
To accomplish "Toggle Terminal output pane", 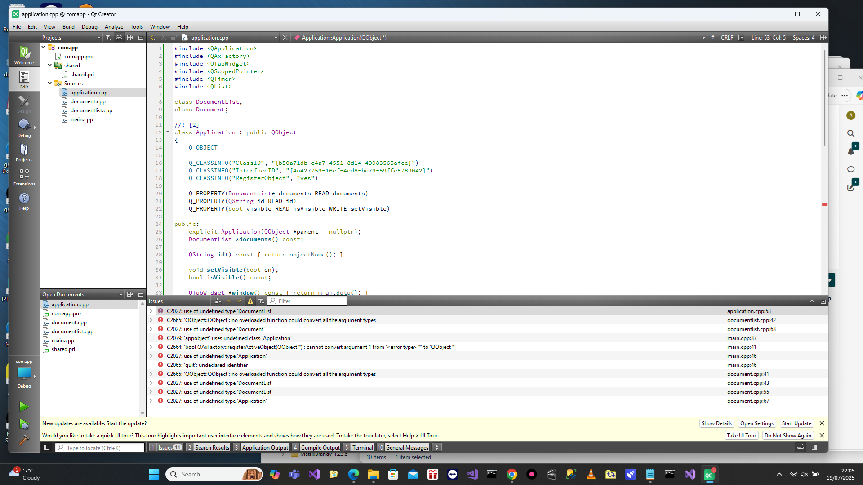I will pyautogui.click(x=358, y=448).
